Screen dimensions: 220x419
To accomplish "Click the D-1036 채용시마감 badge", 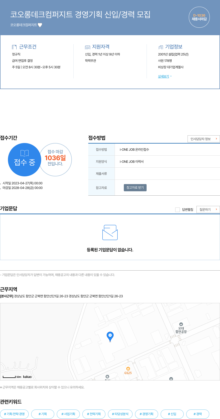I will pyautogui.click(x=199, y=17).
